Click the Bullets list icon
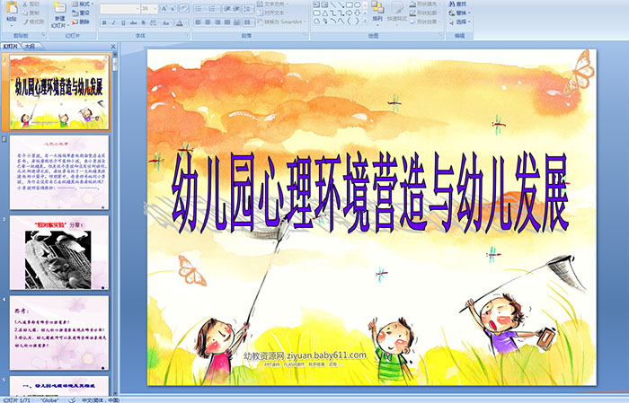Screen dimensions: 629x403 (200, 9)
